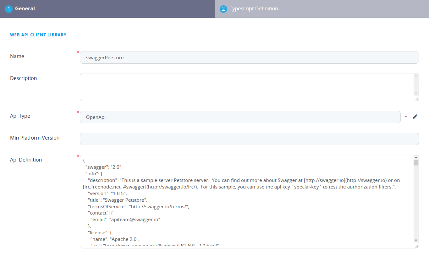Screen dimensions: 429x255
Task: Click the red required marker beside Api Definition
Action: (78, 156)
